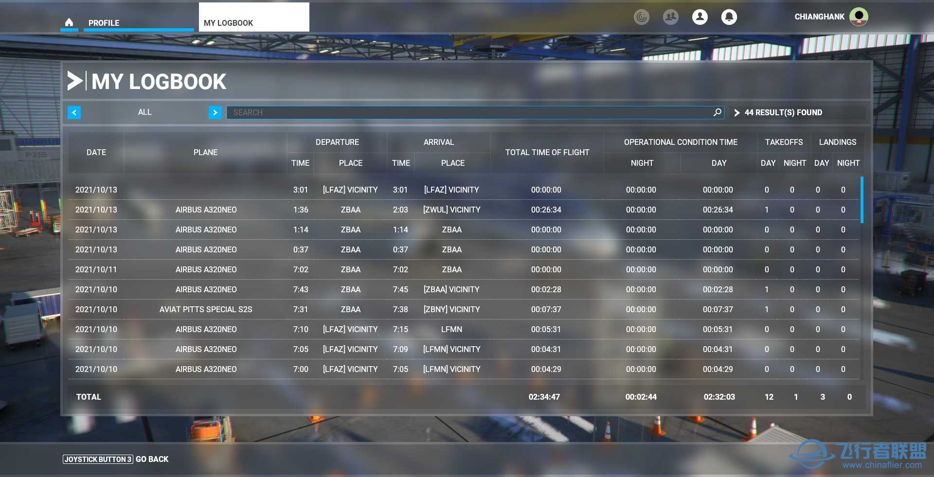Click flight time 00:04:31 in total column

546,349
